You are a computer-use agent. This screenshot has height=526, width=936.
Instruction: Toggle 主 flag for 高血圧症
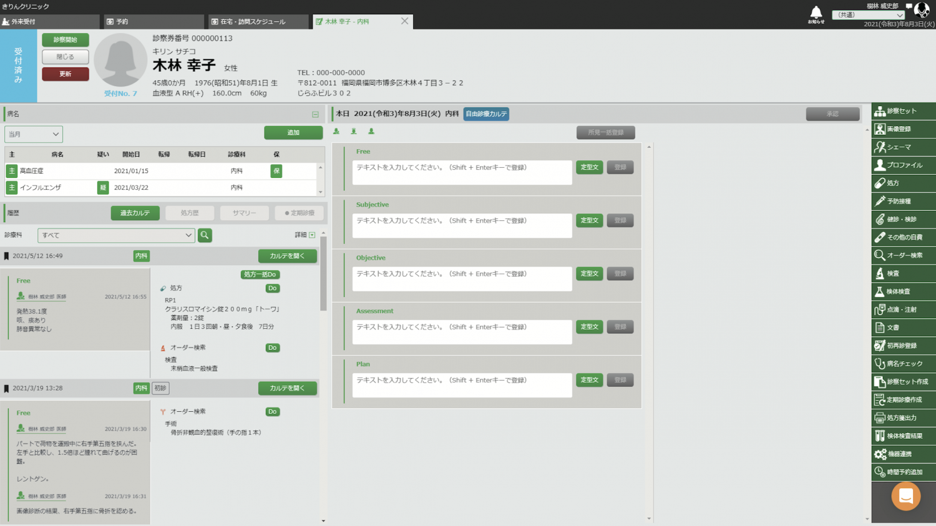pos(12,171)
